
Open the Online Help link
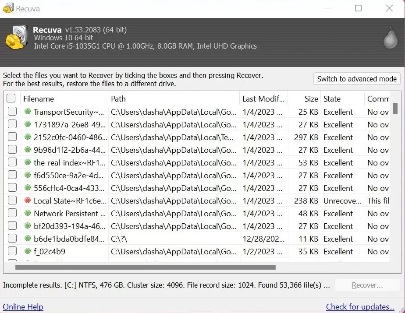23,307
